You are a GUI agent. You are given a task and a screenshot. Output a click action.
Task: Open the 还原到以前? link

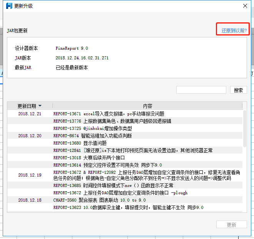click(234, 30)
